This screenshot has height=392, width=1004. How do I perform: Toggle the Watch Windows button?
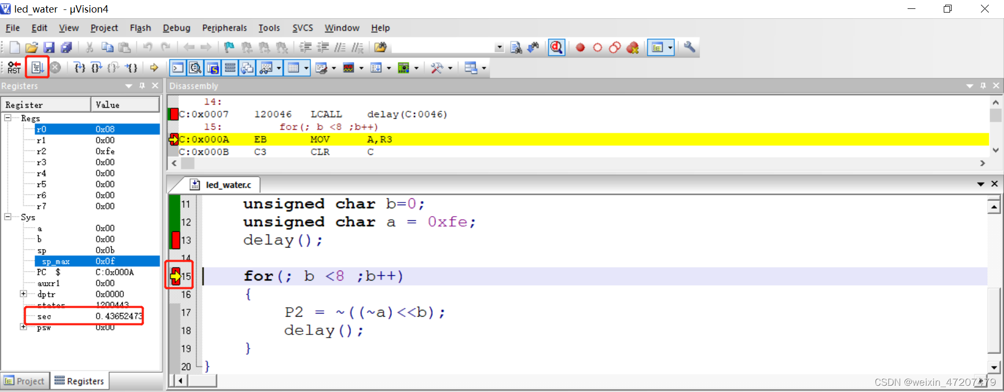266,68
